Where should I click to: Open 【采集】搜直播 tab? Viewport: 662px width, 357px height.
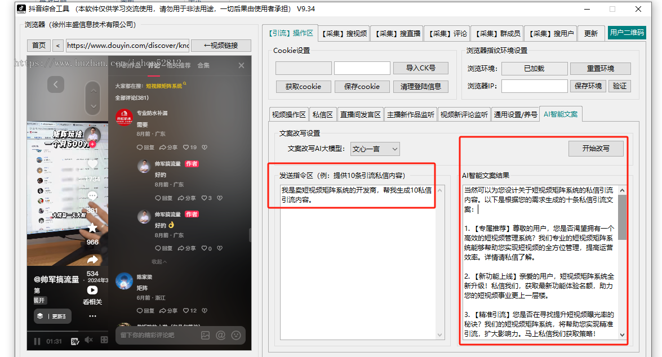tap(398, 33)
